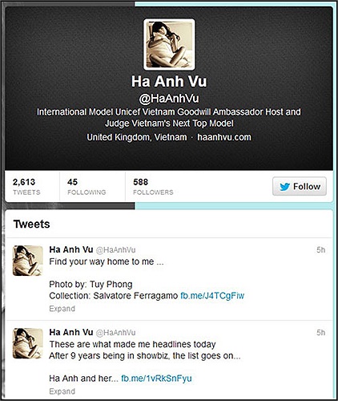Click the @HaAnhVu handle in profile header
Screen dimensions: 338x401
(169, 99)
